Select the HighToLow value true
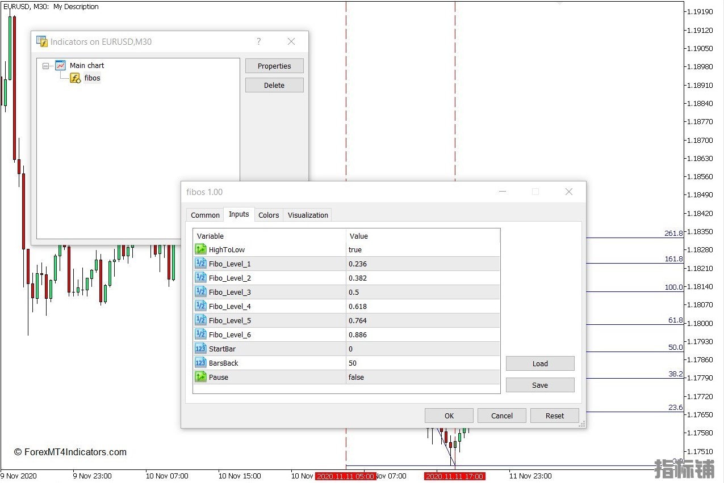This screenshot has width=724, height=483. pos(355,249)
